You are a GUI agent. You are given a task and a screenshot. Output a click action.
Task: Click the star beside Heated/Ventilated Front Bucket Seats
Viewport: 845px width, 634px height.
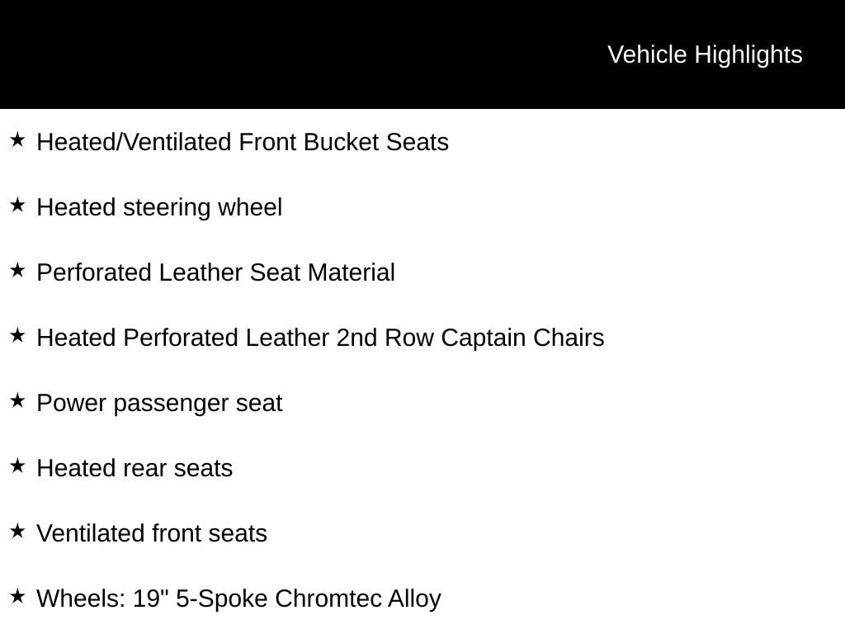click(17, 140)
